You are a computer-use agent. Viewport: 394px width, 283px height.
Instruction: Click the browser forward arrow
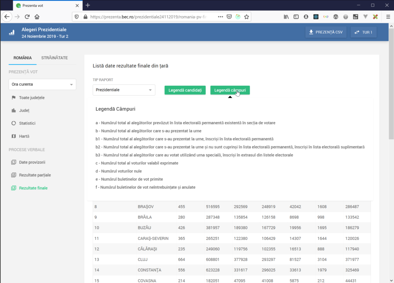(17, 17)
